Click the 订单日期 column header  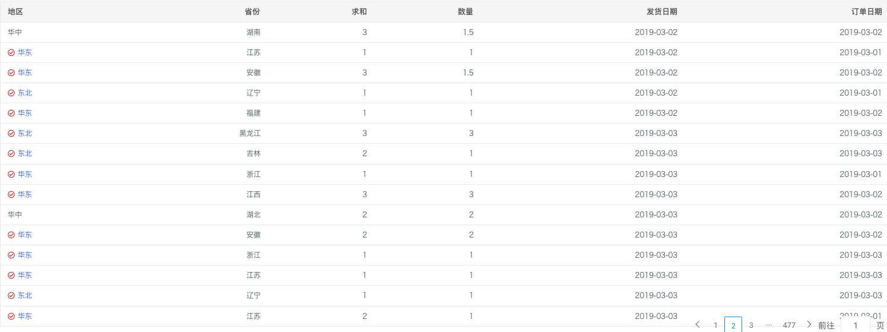[x=867, y=12]
